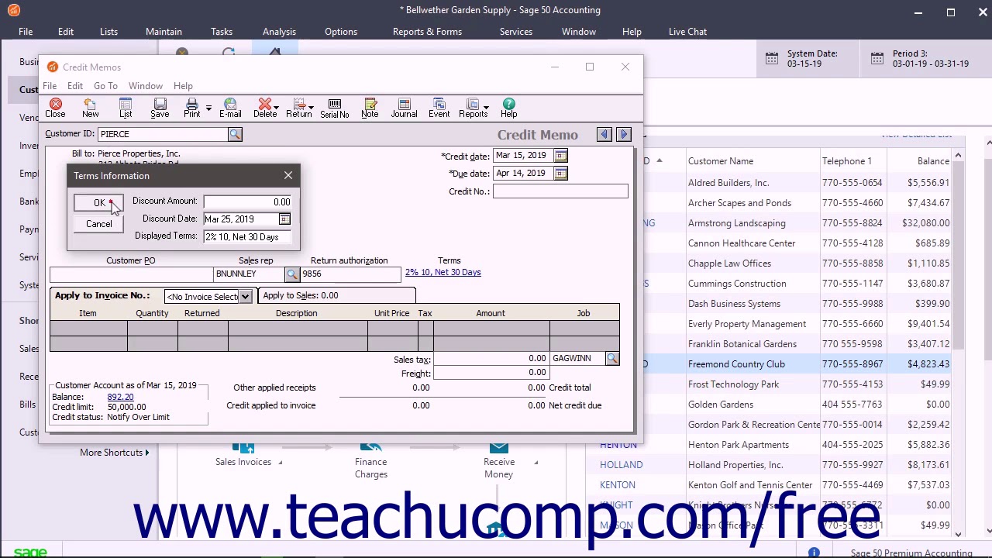
Task: Open the Maintain menu
Action: click(x=164, y=32)
